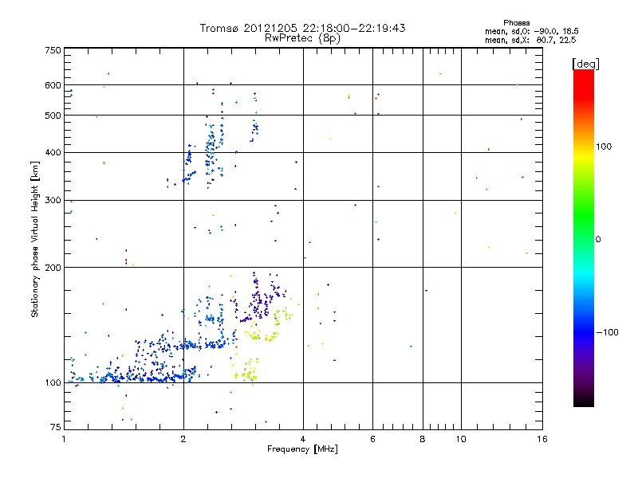Click the 'mean, sd,X: 80.7, 22.5' text
This screenshot has width=638, height=478.
pos(530,40)
